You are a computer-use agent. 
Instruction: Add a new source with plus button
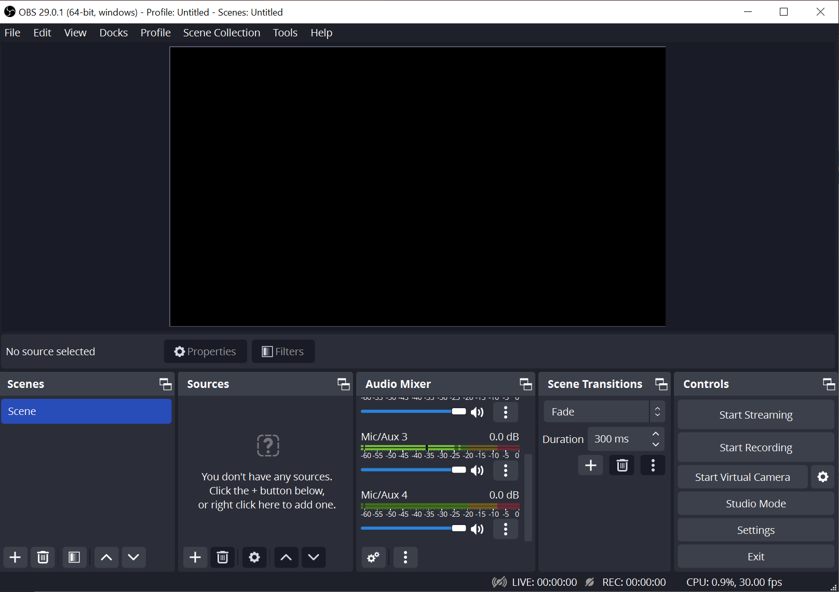tap(195, 557)
